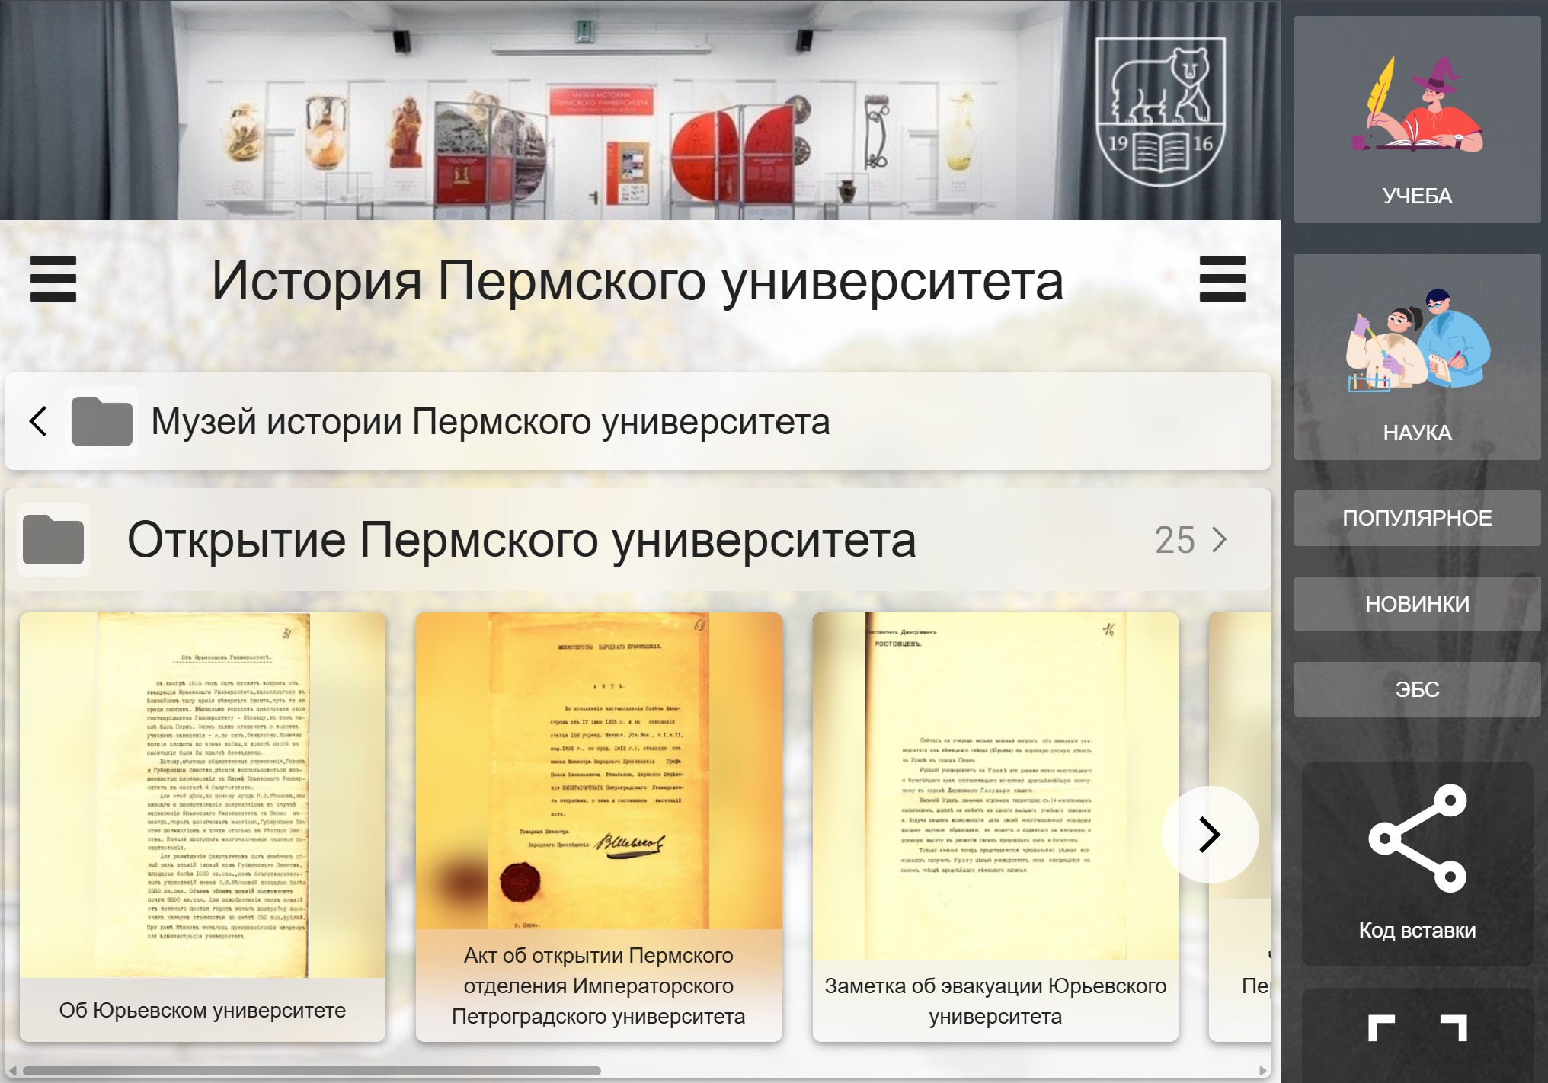Click caption Заметка об эвакуации Юрьевского университета
1548x1083 pixels.
click(995, 1001)
